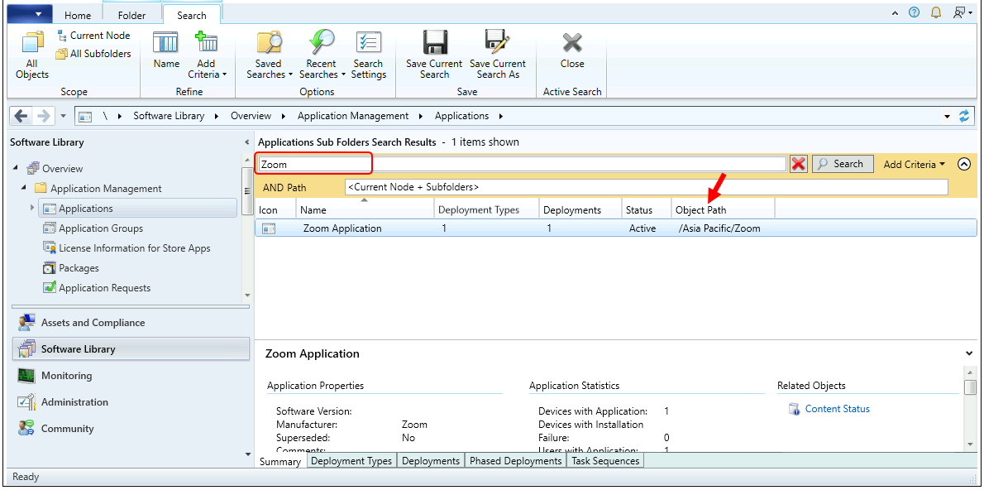Toggle the All Subfolders scope option
This screenshot has width=984, height=490.
pos(93,52)
